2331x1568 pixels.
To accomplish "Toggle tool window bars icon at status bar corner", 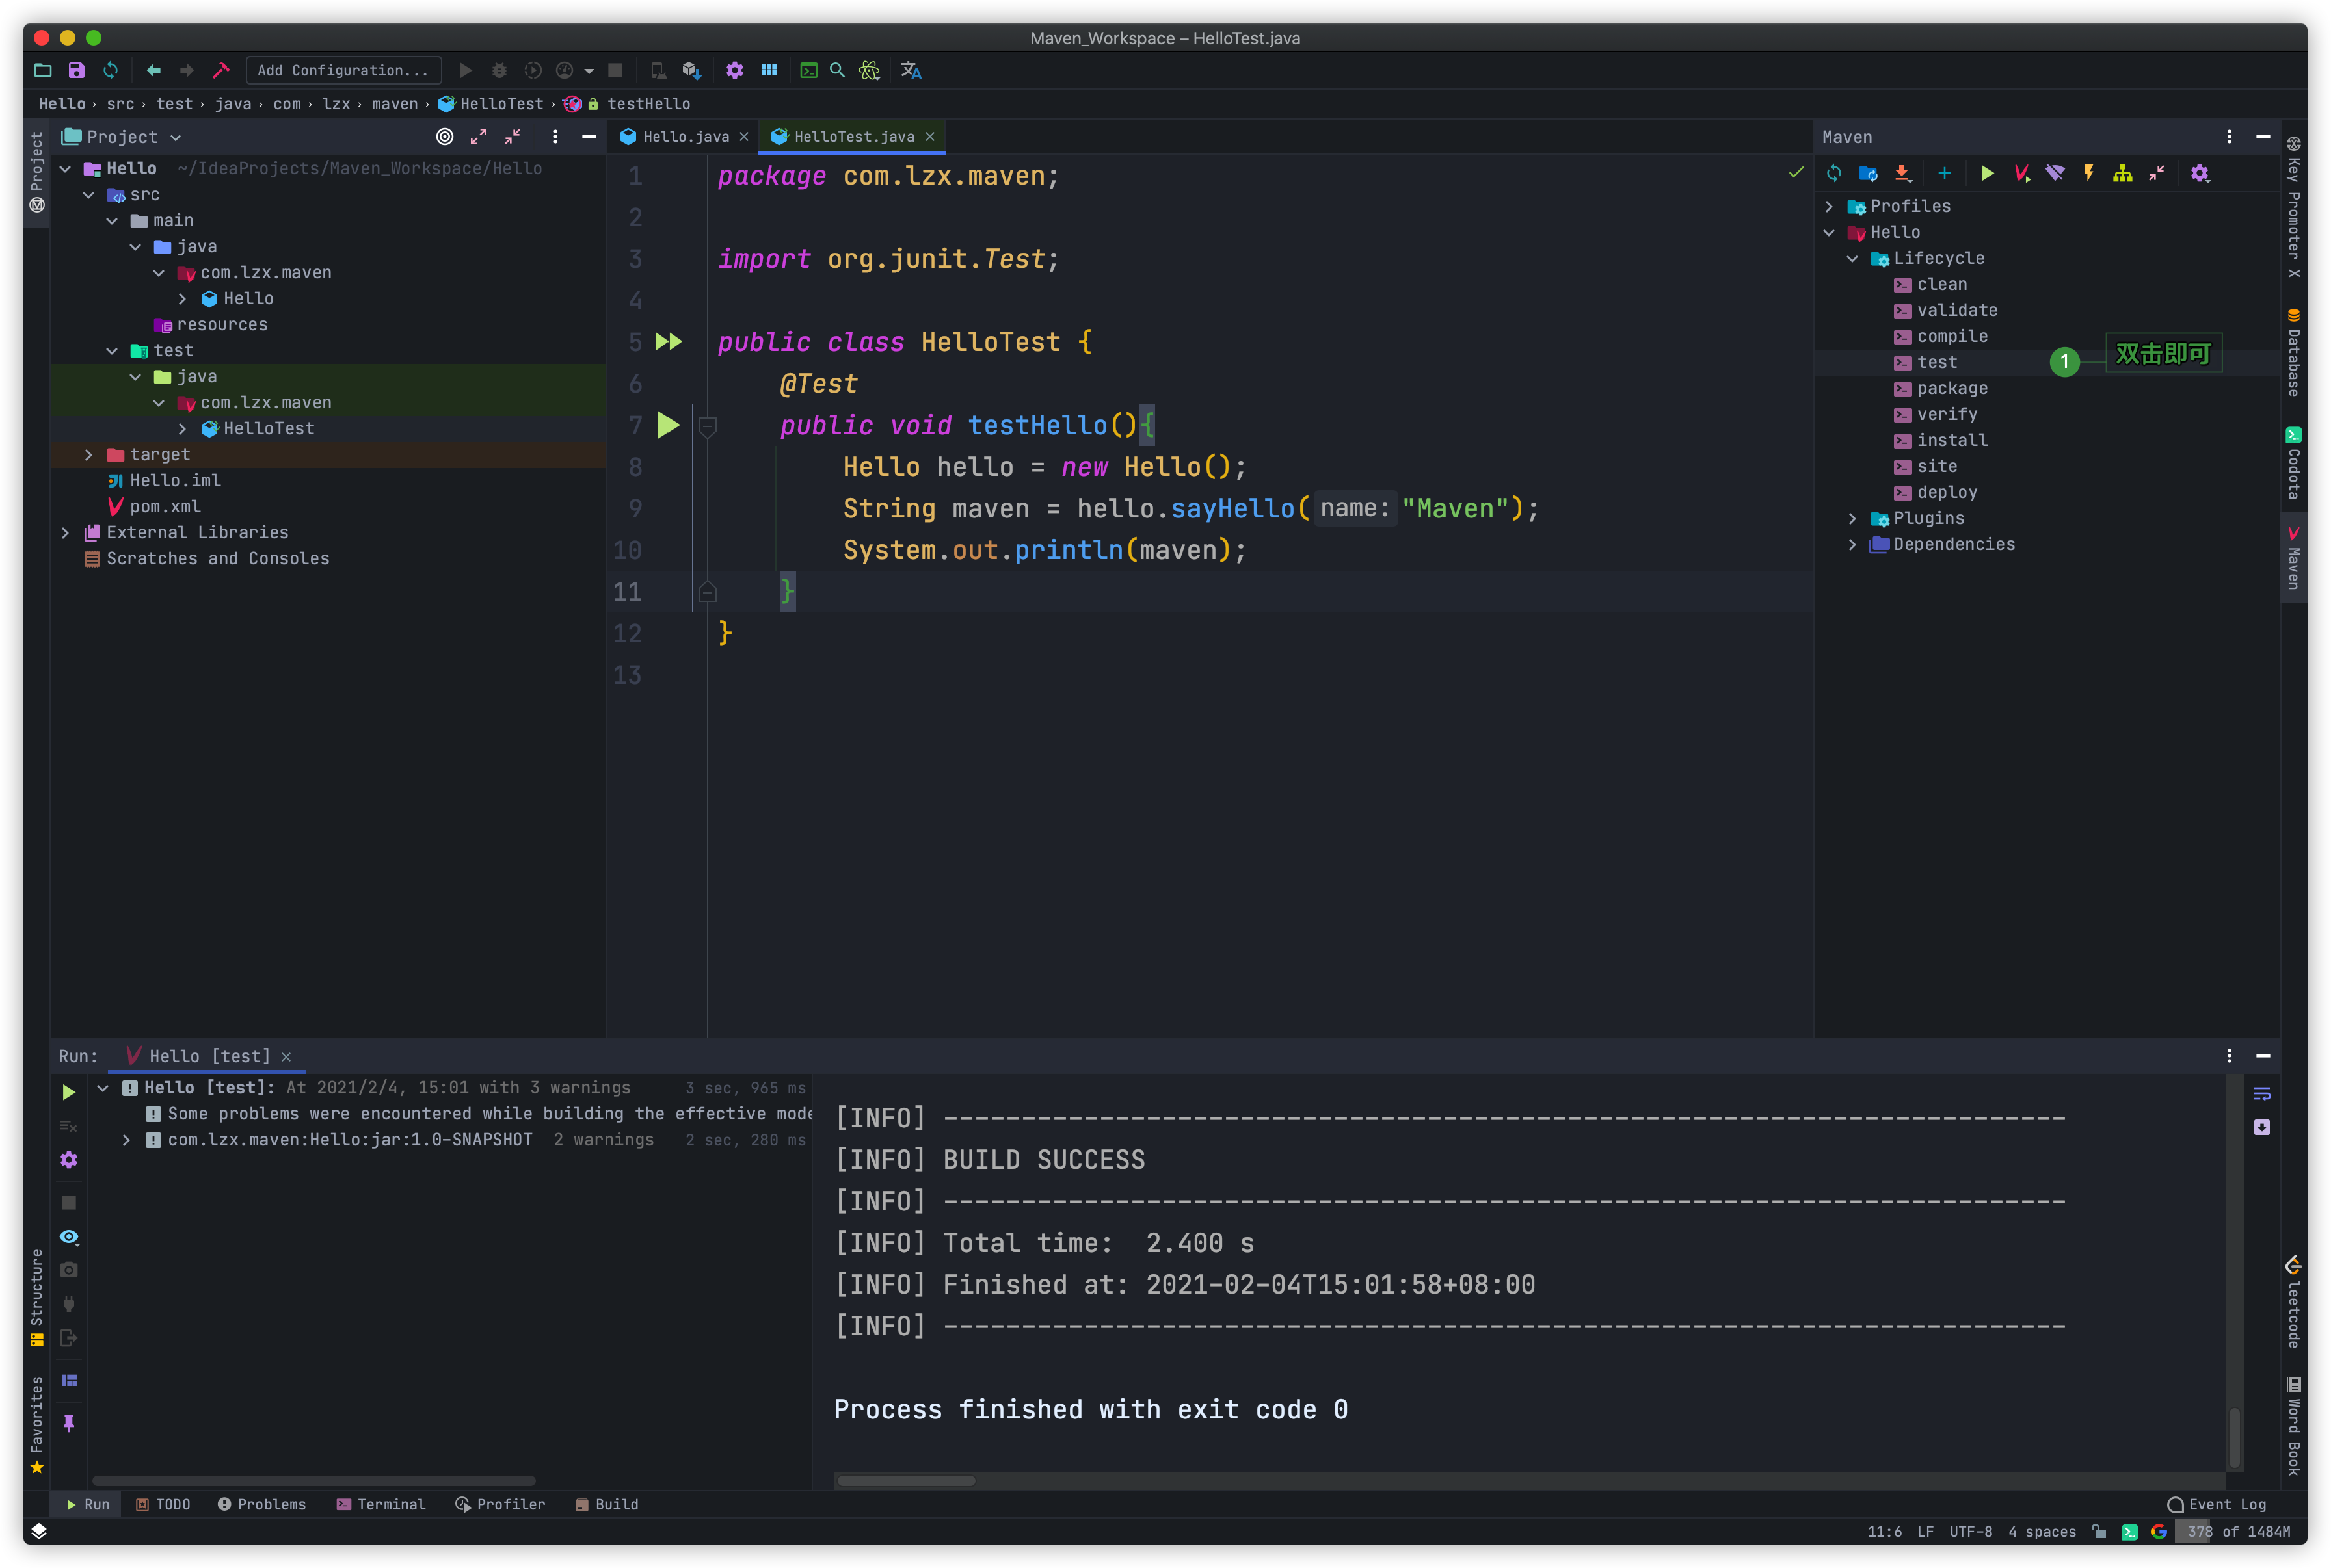I will pyautogui.click(x=39, y=1531).
